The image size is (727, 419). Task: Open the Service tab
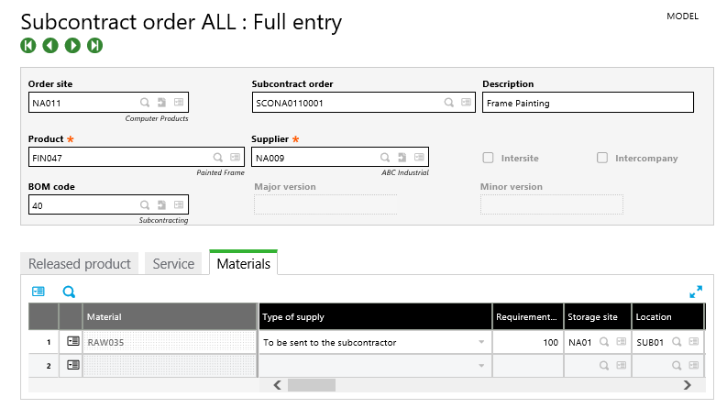pyautogui.click(x=173, y=264)
